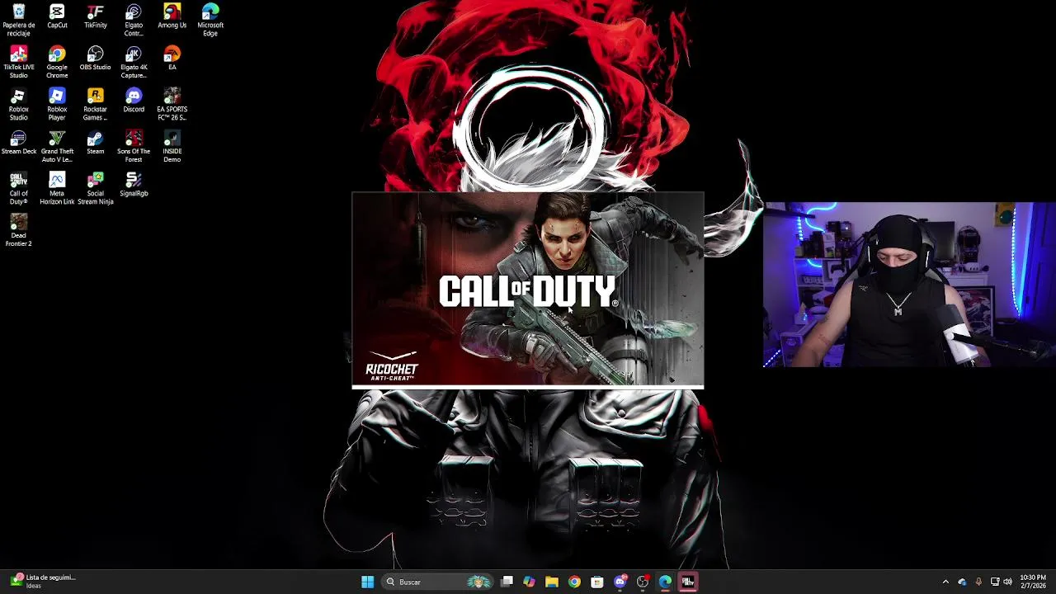Launch TikTok LIVE Studio
Screen dimensions: 1056x594
pos(18,63)
